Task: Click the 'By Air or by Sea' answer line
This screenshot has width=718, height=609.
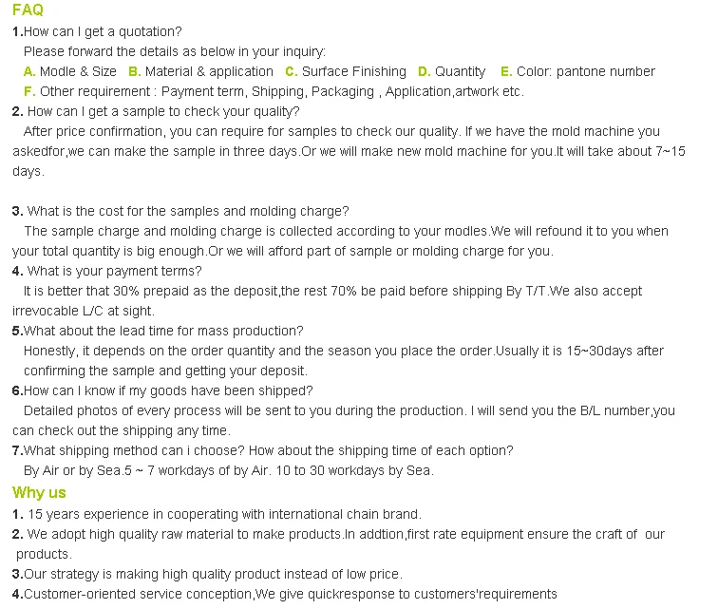Action: (229, 470)
